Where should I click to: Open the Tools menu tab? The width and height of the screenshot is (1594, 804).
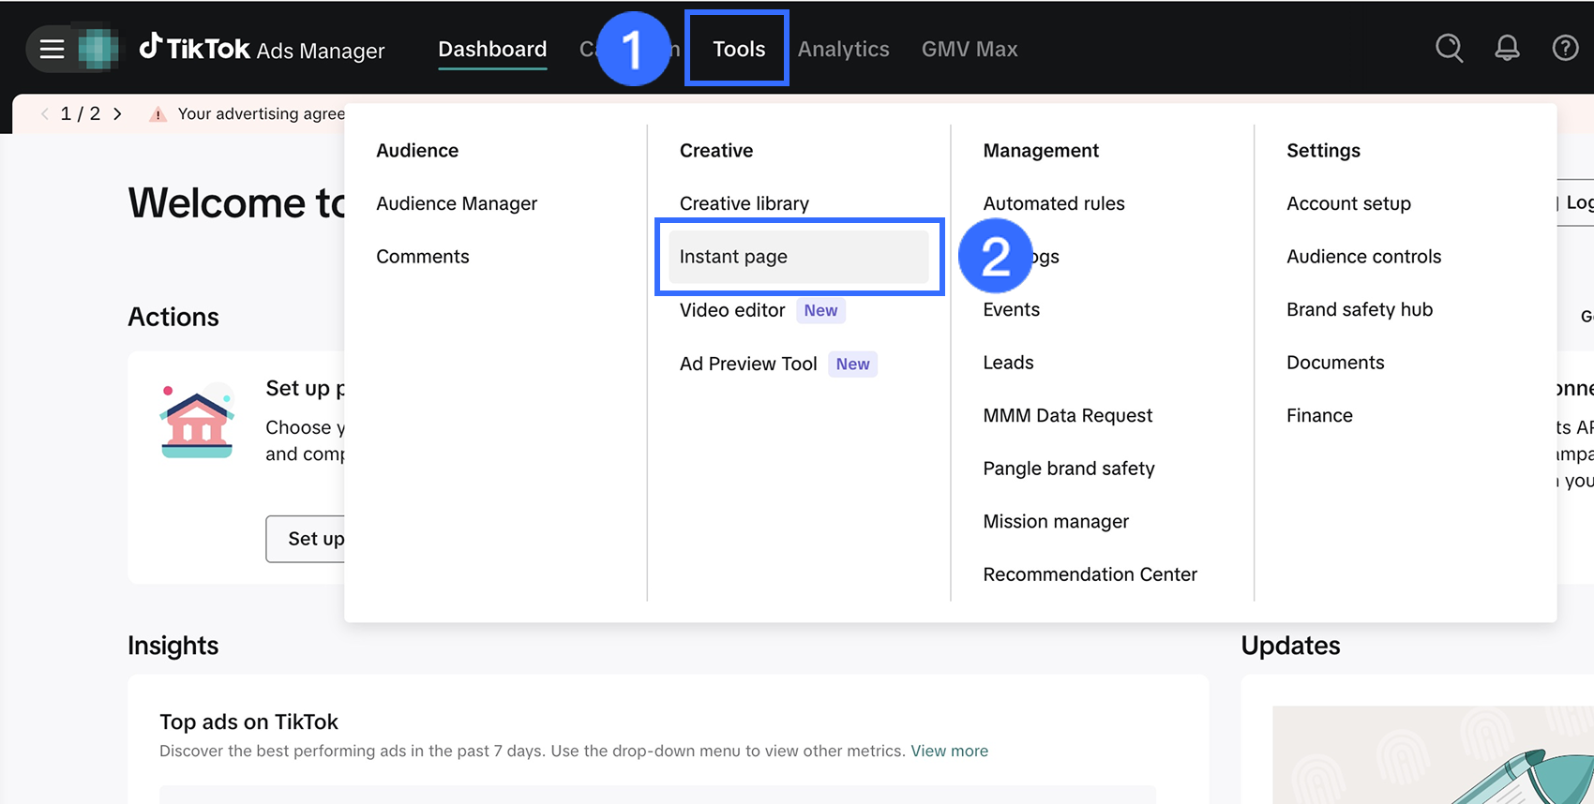[x=738, y=49]
